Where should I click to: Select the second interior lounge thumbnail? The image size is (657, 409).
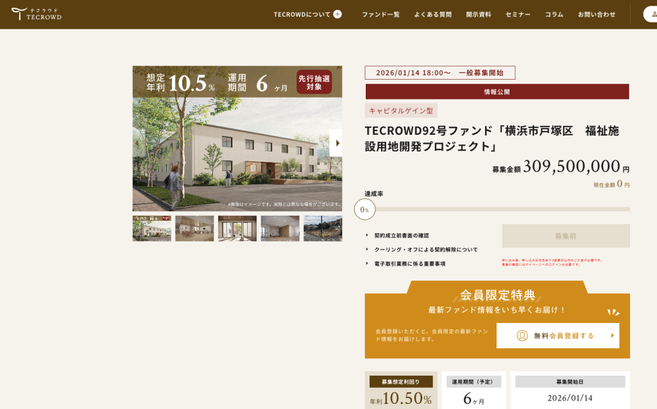(x=194, y=229)
